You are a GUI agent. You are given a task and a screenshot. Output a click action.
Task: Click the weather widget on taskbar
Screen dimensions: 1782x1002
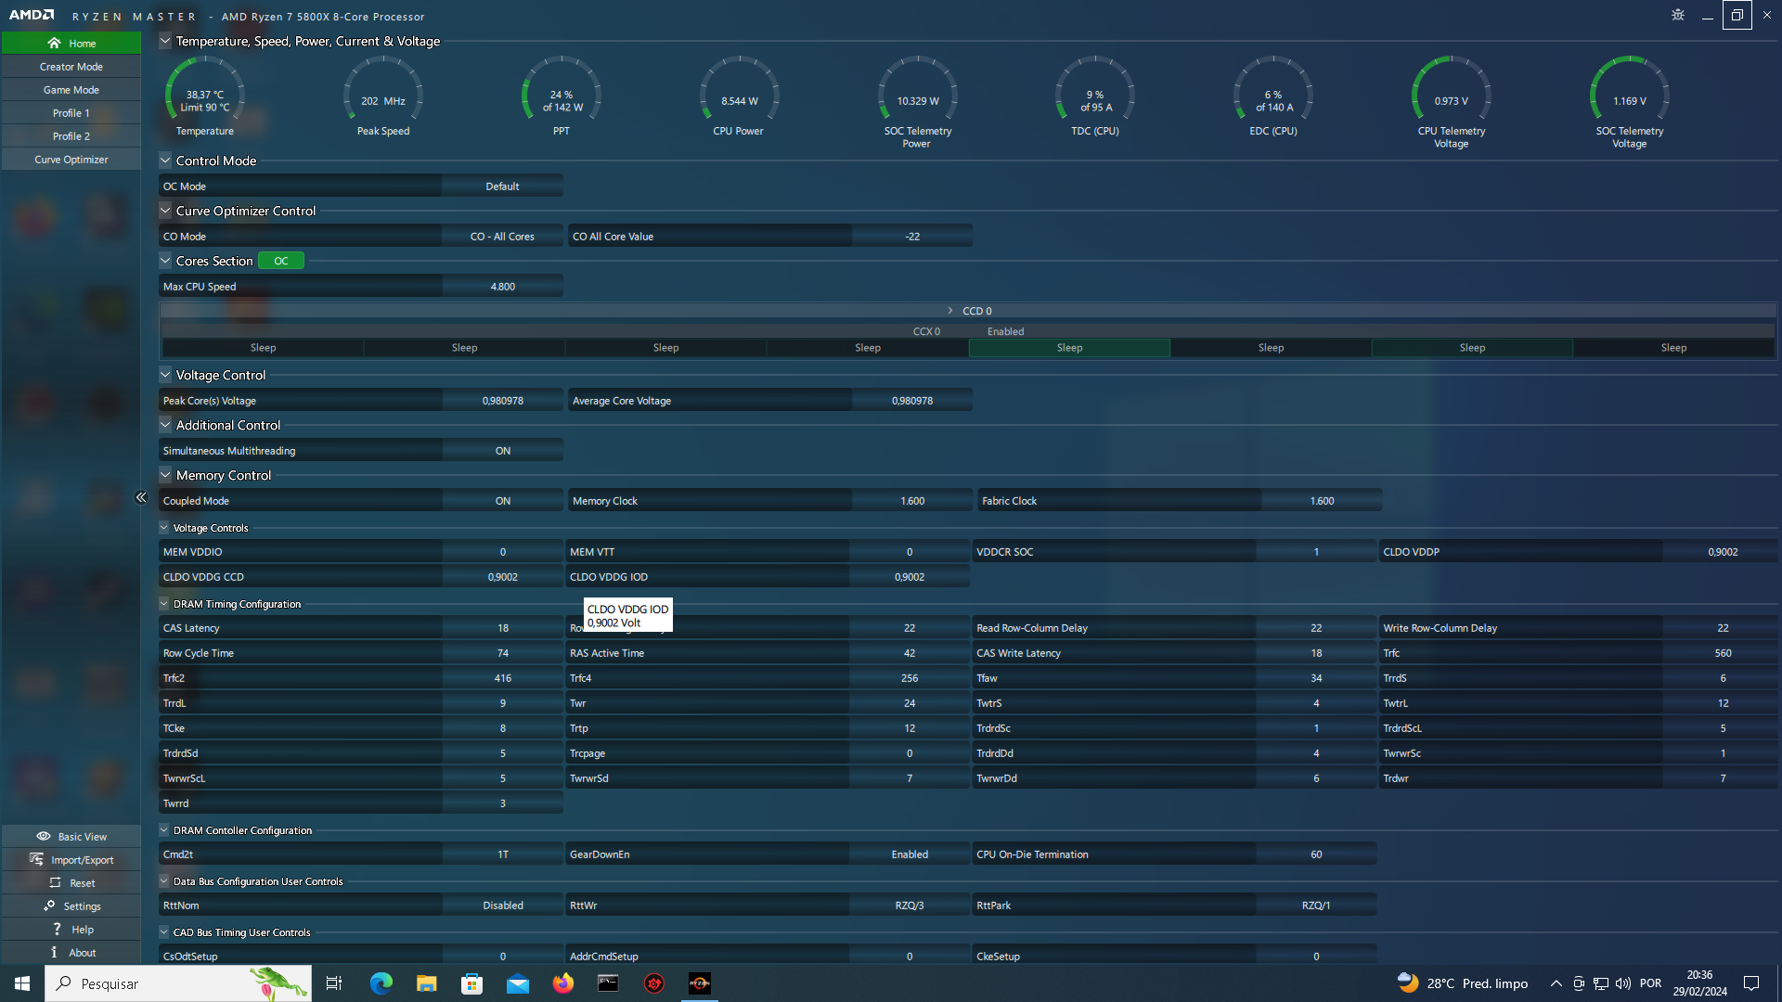pos(1463,983)
